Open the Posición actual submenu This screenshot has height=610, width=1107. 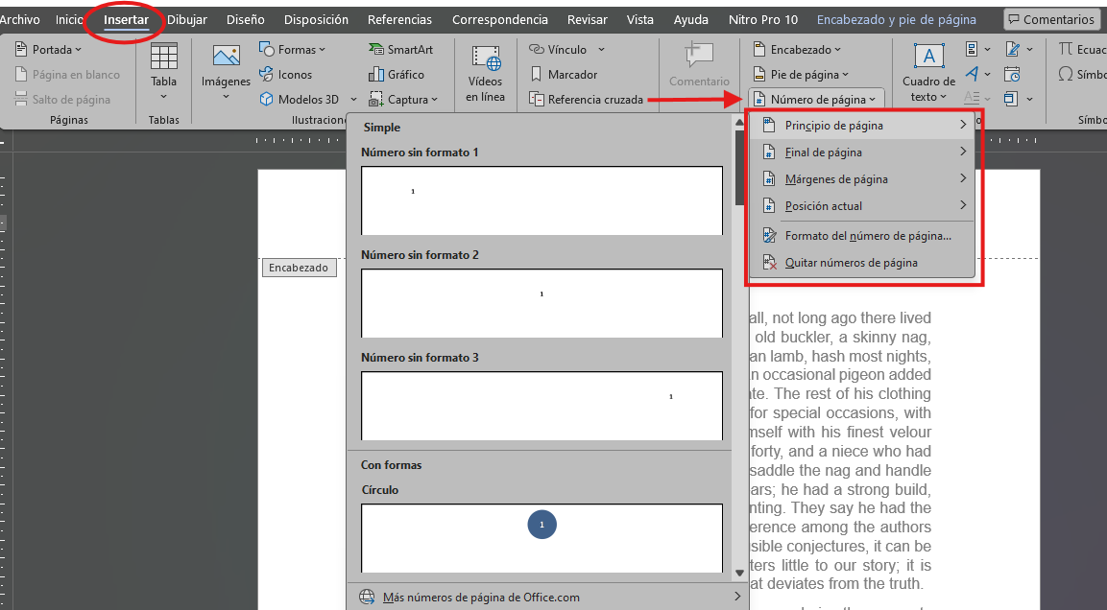click(862, 206)
